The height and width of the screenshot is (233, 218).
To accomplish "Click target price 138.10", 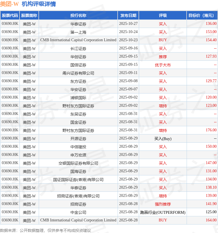I will tap(211, 187).
